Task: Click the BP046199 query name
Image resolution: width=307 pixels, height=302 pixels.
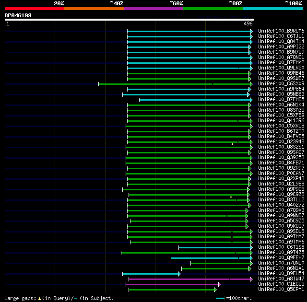Action: [x=18, y=15]
